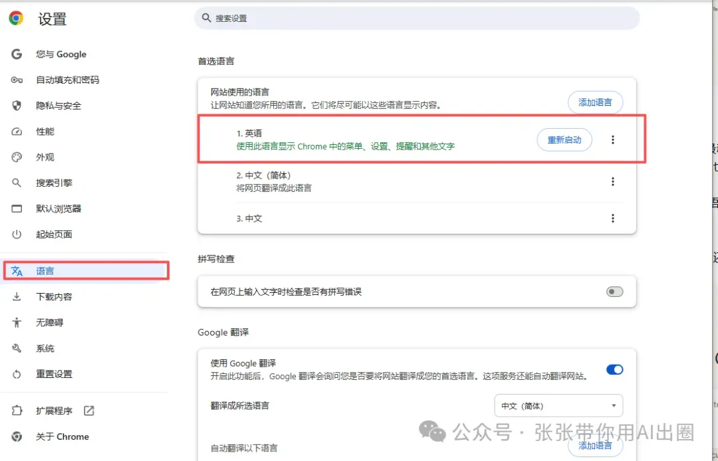Click the key icon for 自动填充和密码
718x461 pixels.
17,80
